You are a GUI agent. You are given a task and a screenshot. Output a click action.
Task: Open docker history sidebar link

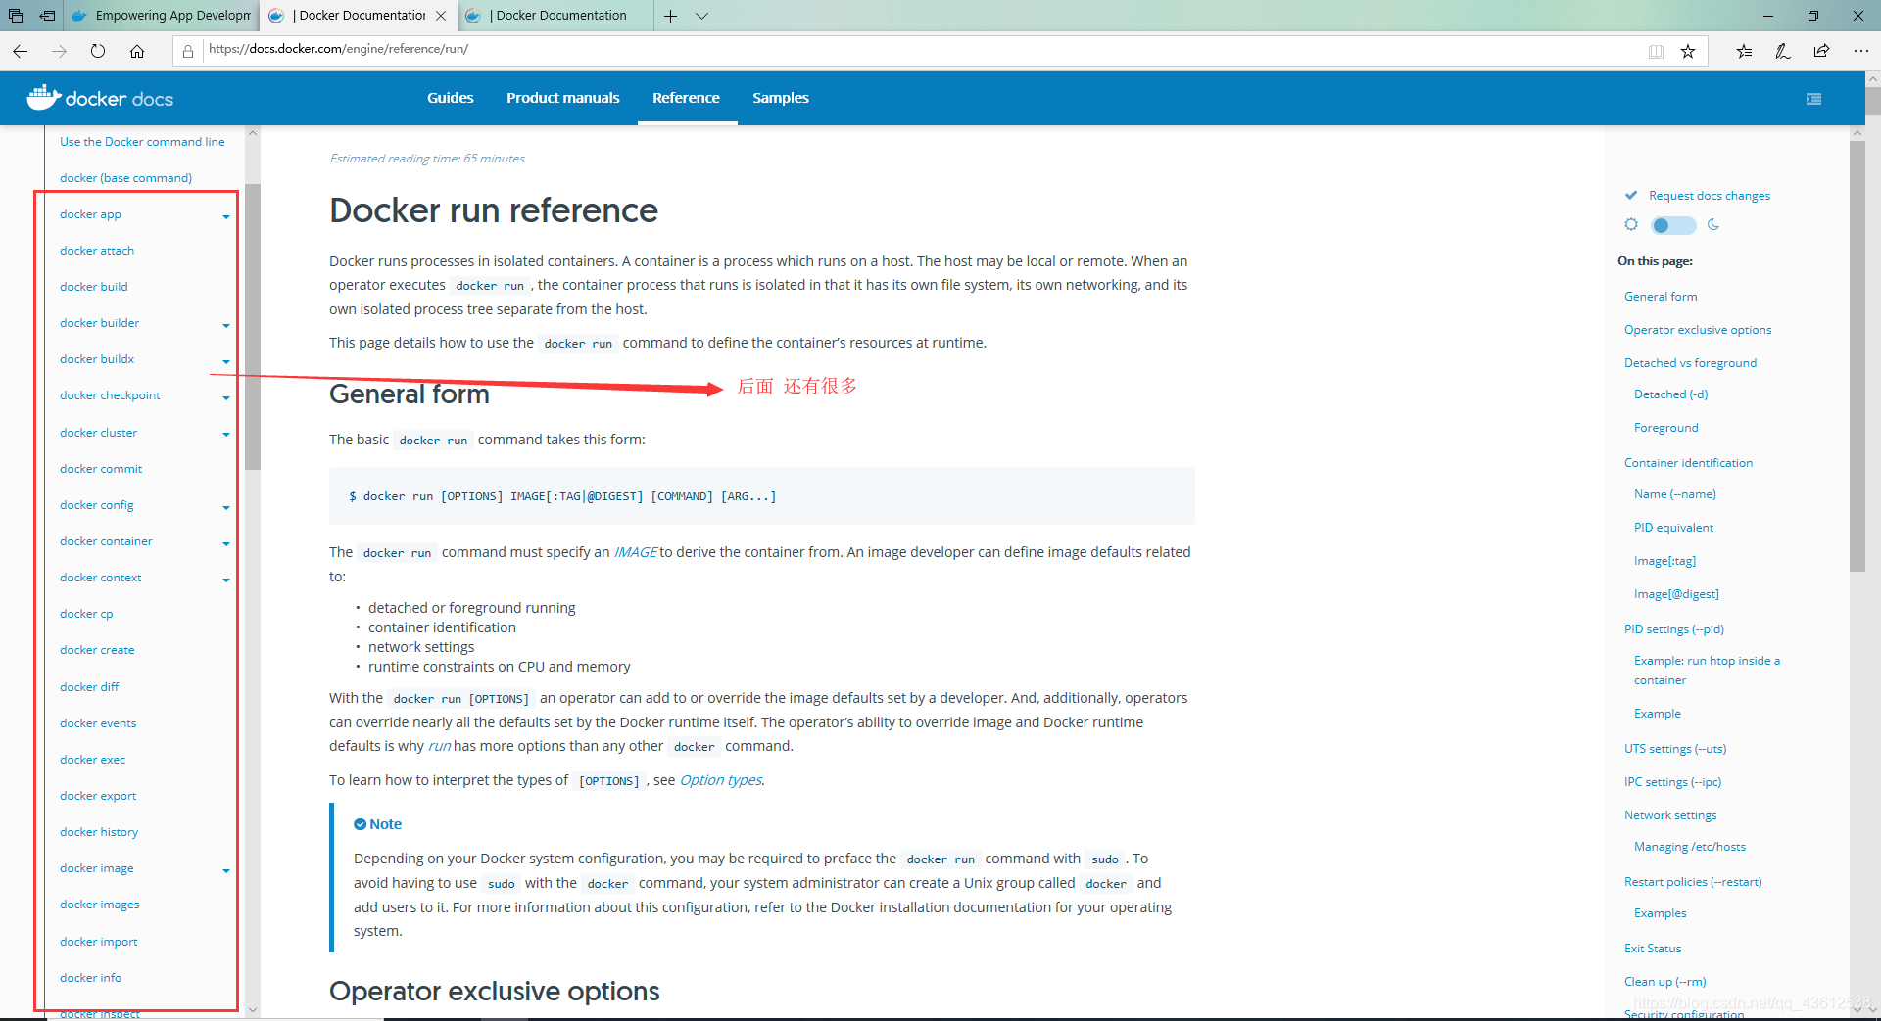point(99,832)
